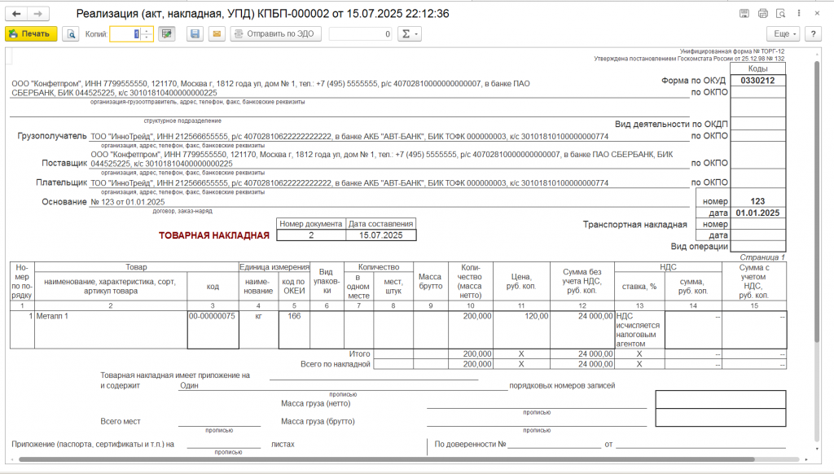834x474 pixels.
Task: Click contract date 01.01.2025 in codes column
Action: click(757, 213)
